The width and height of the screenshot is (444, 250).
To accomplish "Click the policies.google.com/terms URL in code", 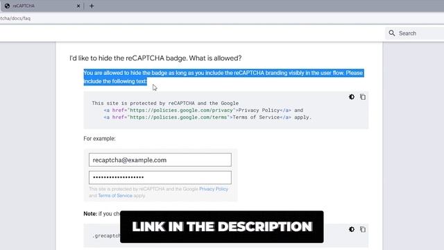I will 178,117.
